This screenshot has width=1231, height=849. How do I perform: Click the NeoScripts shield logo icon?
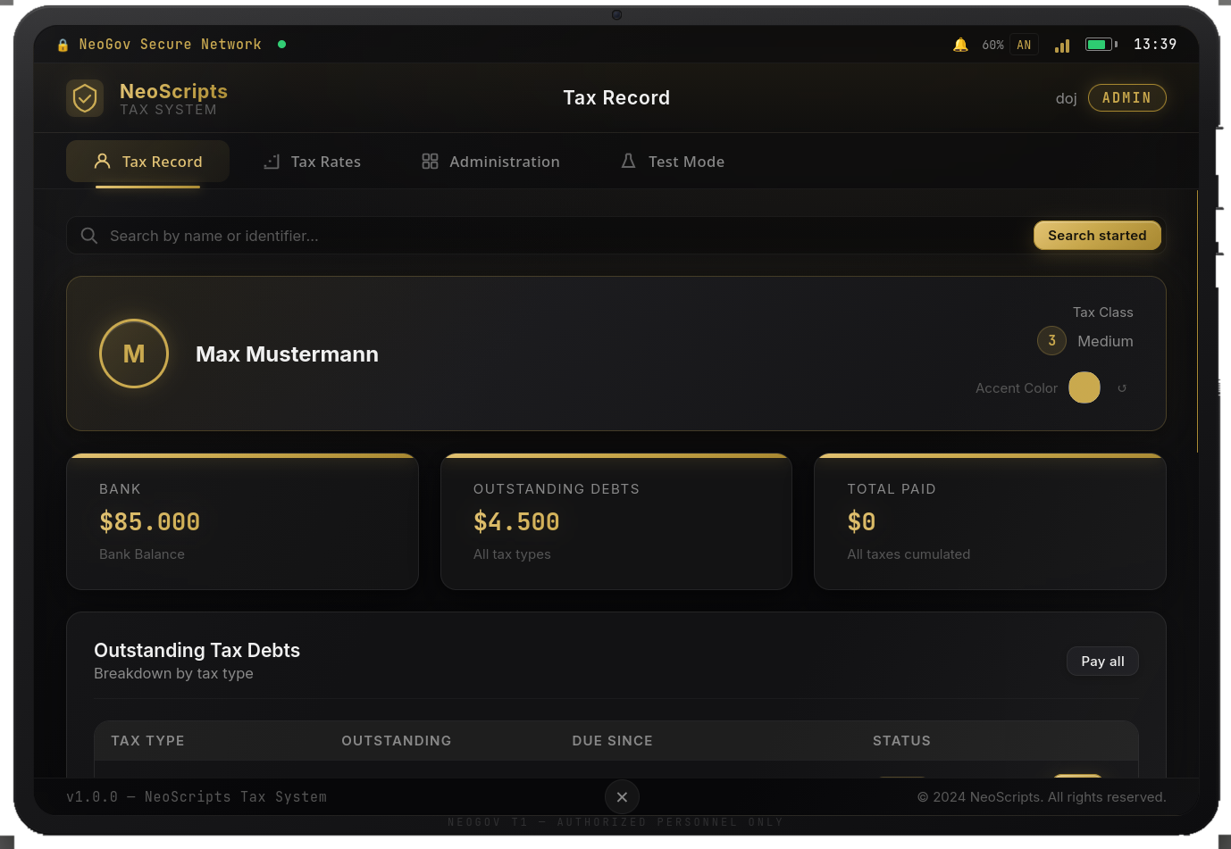pyautogui.click(x=85, y=98)
